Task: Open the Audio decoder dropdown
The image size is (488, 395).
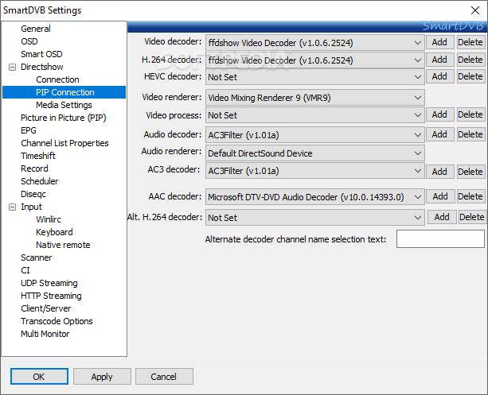Action: tap(315, 135)
